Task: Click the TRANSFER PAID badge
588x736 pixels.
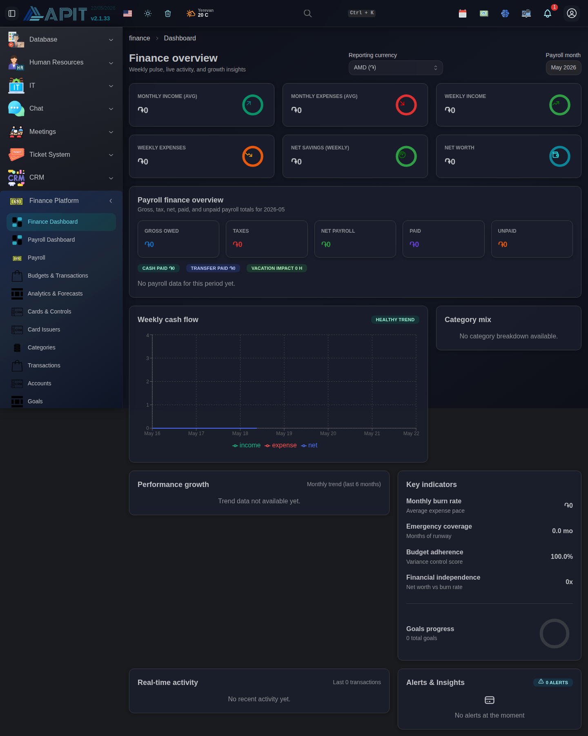Action: (x=213, y=268)
